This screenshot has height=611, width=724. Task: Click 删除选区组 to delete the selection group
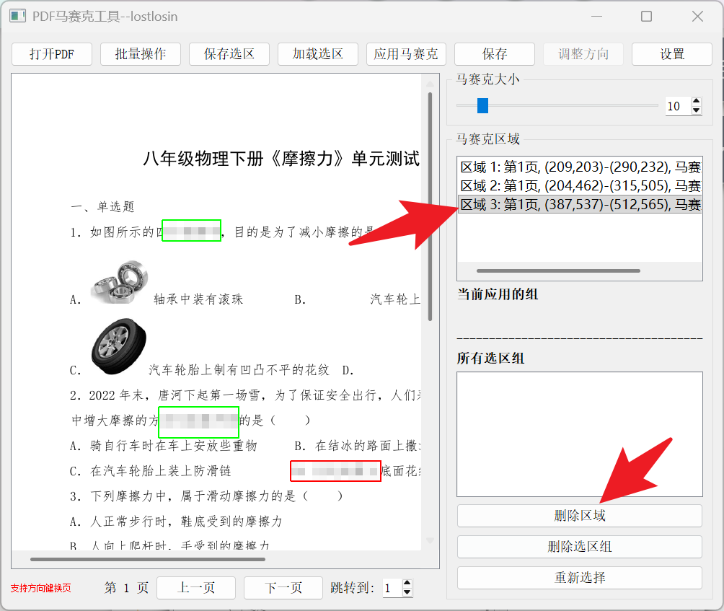tap(579, 546)
